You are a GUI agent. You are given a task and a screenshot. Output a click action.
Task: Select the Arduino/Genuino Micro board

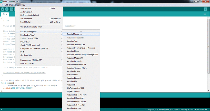click(81, 68)
